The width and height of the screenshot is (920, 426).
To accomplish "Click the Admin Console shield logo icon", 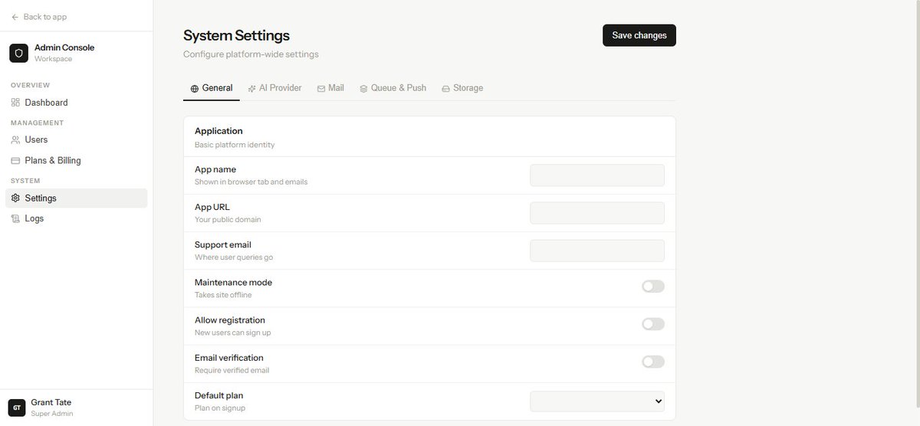I will tap(18, 53).
